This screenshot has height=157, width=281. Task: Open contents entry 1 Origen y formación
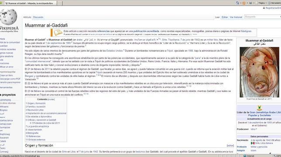(35, 103)
